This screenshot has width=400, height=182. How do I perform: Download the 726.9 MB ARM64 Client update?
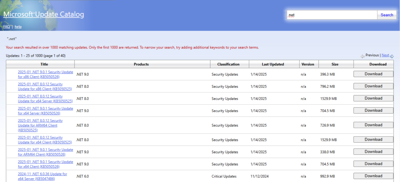point(373,125)
